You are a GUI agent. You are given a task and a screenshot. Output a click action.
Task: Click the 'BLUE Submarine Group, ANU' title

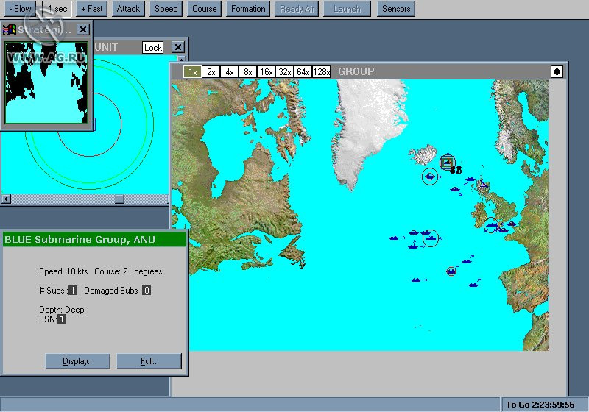point(80,239)
